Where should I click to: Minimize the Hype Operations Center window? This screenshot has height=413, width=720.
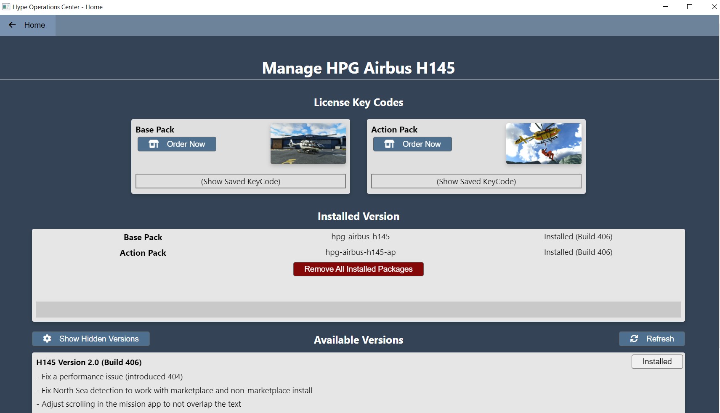[x=665, y=7]
